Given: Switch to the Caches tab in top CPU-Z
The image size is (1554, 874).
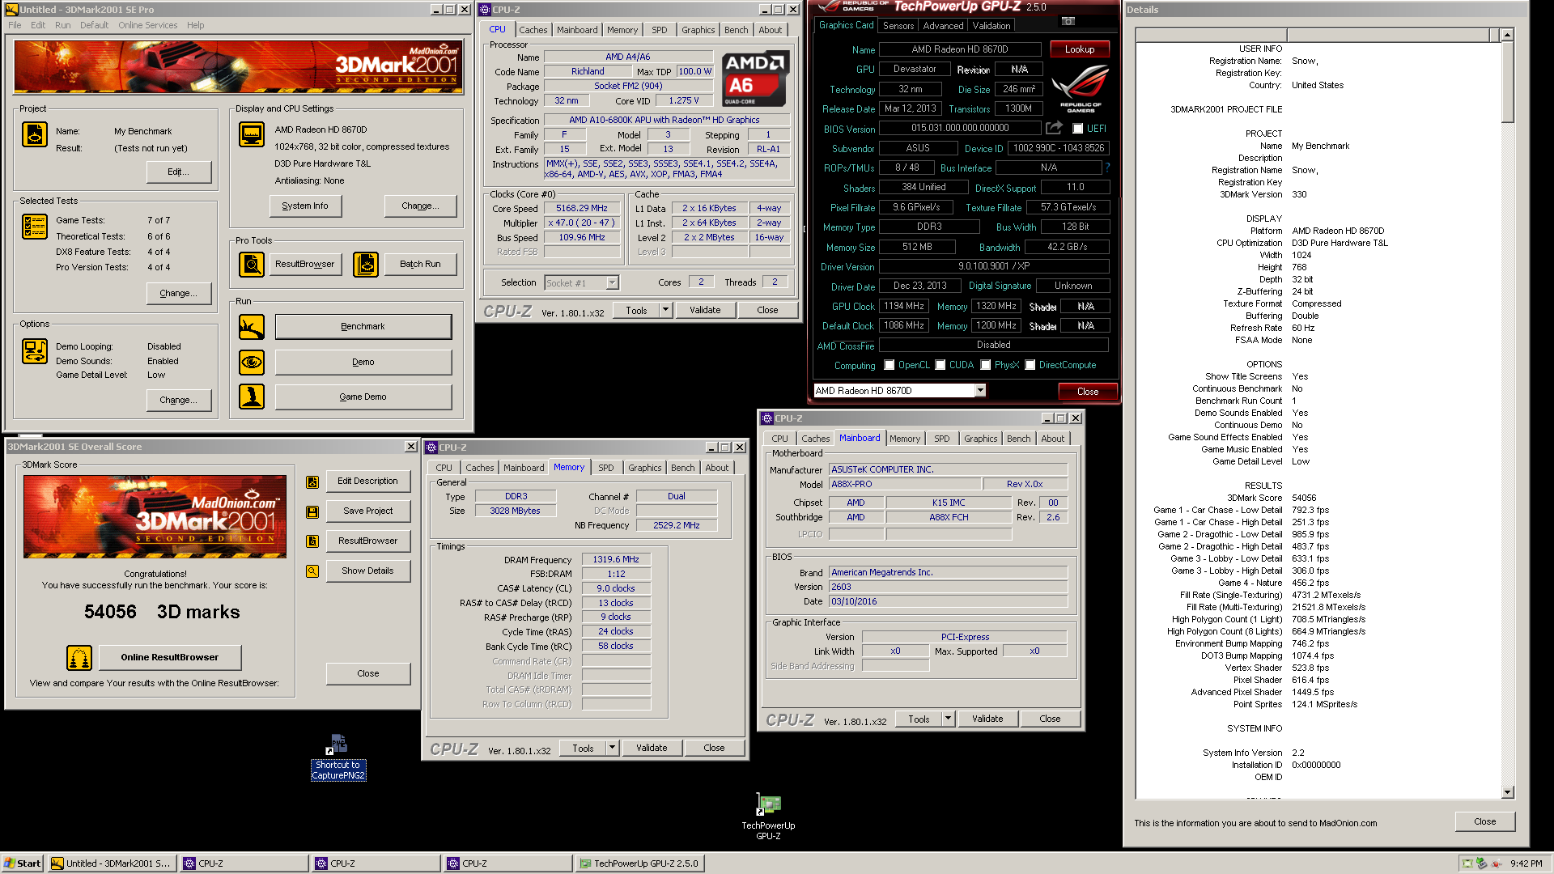Looking at the screenshot, I should pos(533,30).
